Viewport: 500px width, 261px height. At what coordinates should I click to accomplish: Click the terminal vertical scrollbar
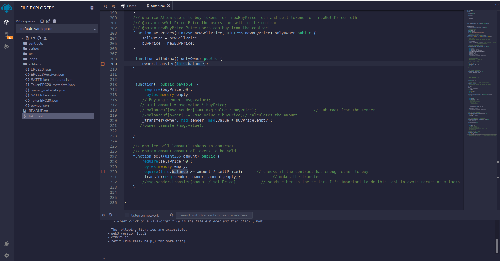coord(497,246)
